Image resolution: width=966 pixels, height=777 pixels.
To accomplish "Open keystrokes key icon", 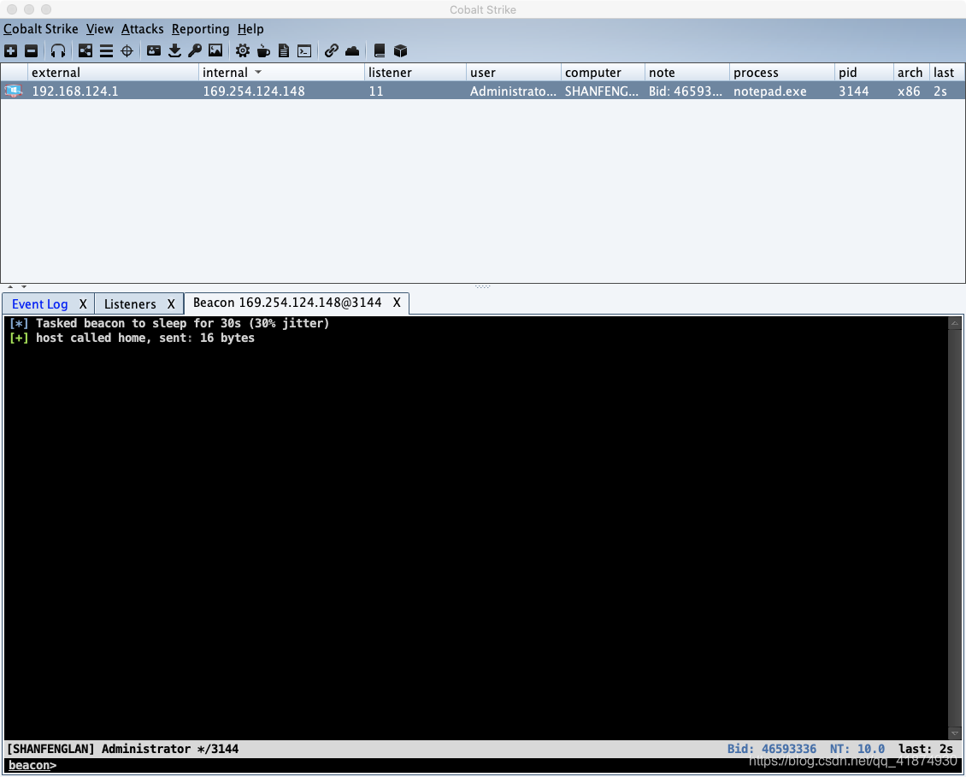I will [x=195, y=51].
